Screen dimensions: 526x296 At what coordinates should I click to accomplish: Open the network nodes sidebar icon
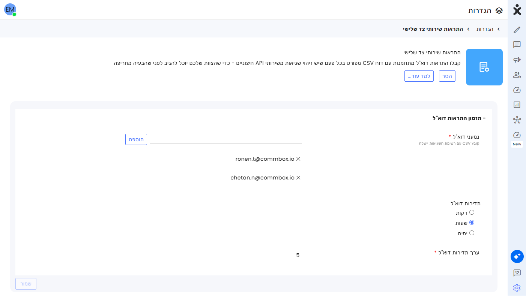coord(517,120)
